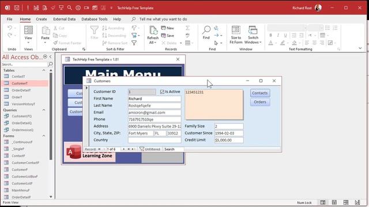Go to first record in navigation bar
Viewport: 369px width, 207px height.
tap(99, 149)
